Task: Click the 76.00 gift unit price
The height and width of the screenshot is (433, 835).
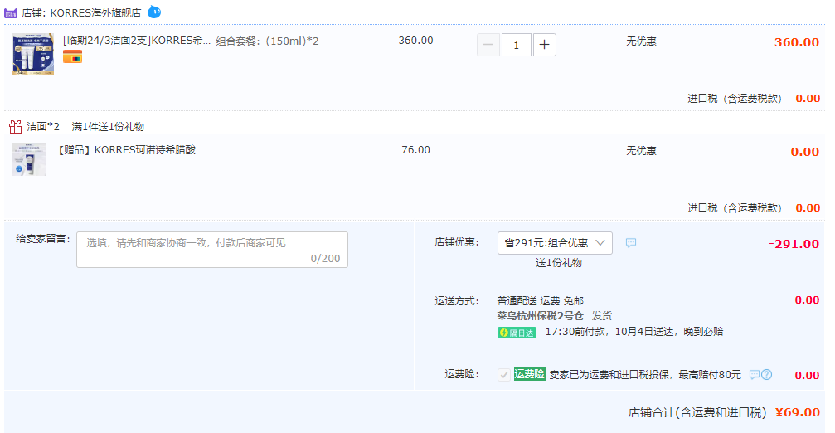Action: (x=416, y=150)
